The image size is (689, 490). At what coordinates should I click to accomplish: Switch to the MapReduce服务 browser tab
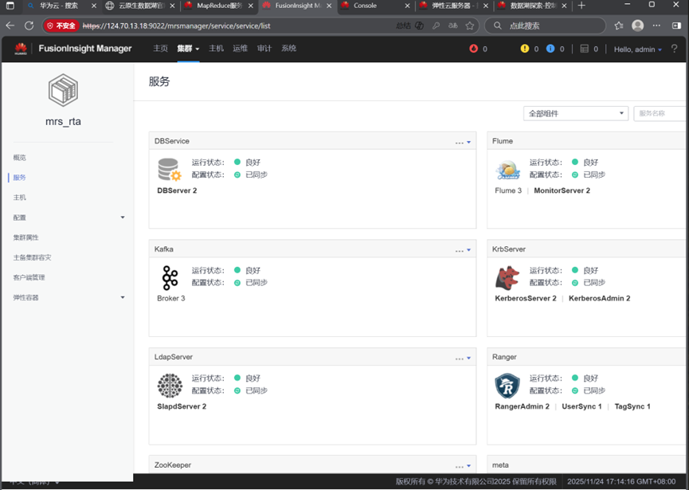click(x=220, y=6)
